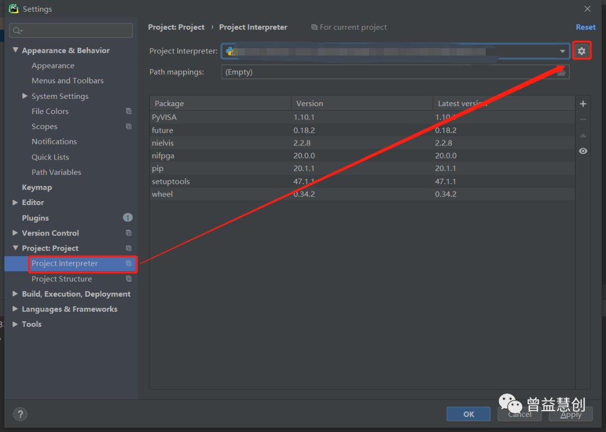606x432 pixels.
Task: Close the Settings dialog
Action: (x=587, y=8)
